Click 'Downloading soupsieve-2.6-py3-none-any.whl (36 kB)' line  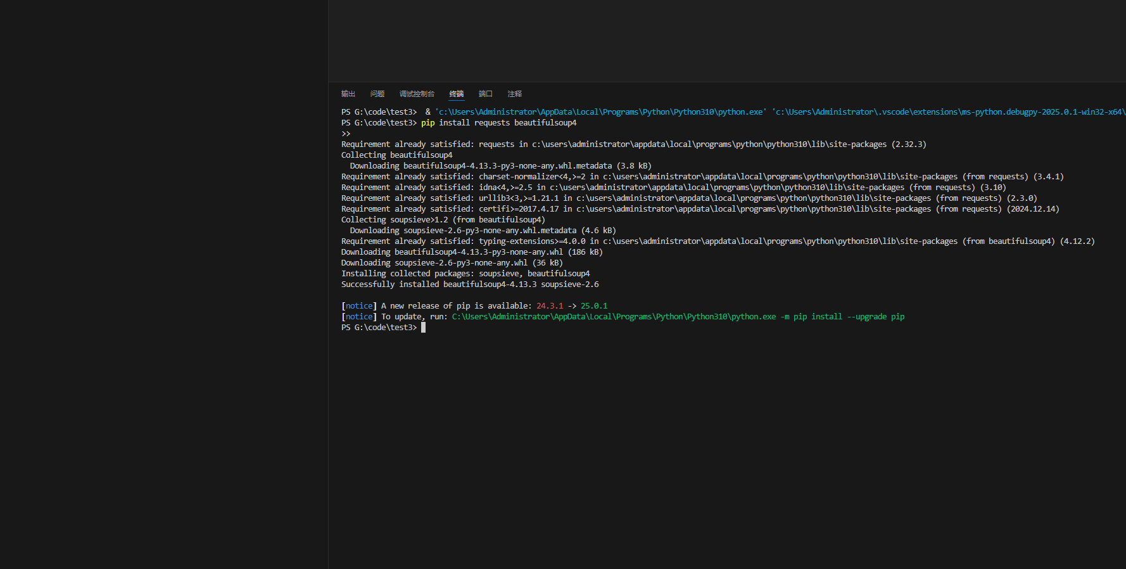[x=452, y=263]
